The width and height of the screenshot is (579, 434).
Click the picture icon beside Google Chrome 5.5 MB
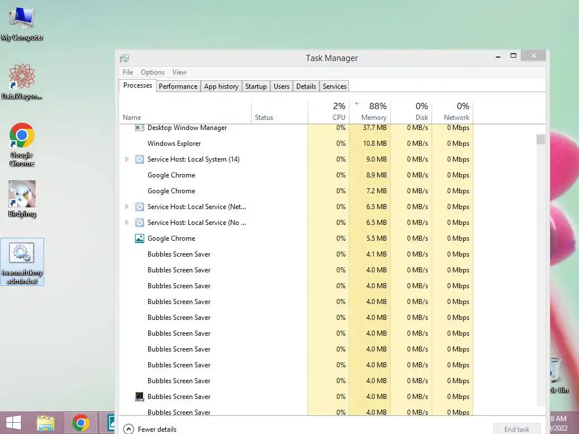coord(139,238)
